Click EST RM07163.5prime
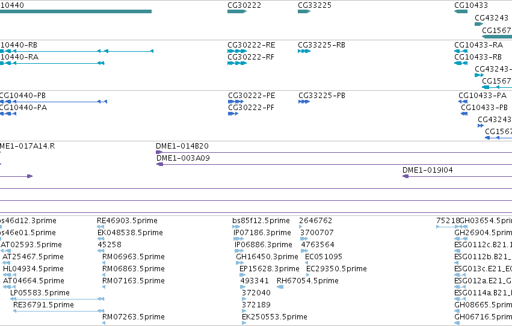This screenshot has height=326, width=512. 134,281
